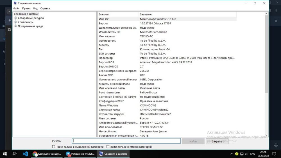This screenshot has height=158, width=281.
Task: Select 'Роль платформы' row label
Action: (109, 92)
